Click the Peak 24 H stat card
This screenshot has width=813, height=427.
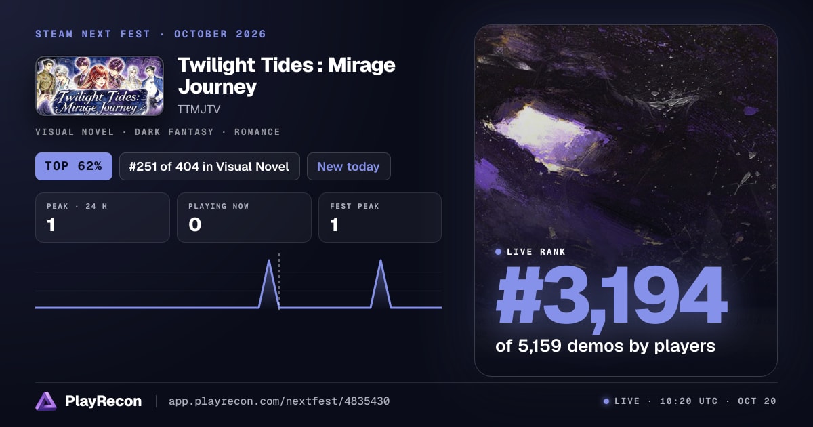tap(102, 218)
